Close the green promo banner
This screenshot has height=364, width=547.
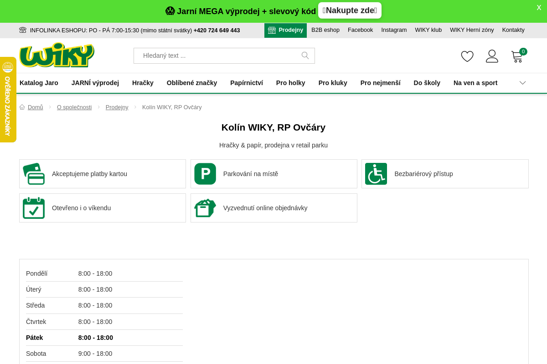539,8
